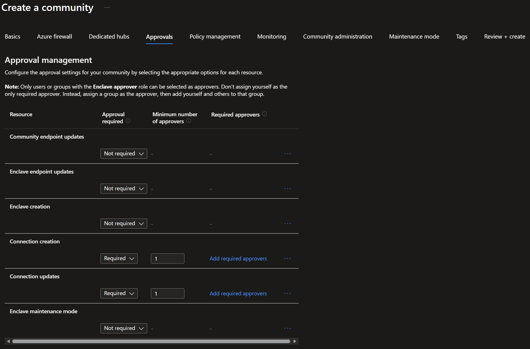
Task: Switch to the Tags tab
Action: 462,37
